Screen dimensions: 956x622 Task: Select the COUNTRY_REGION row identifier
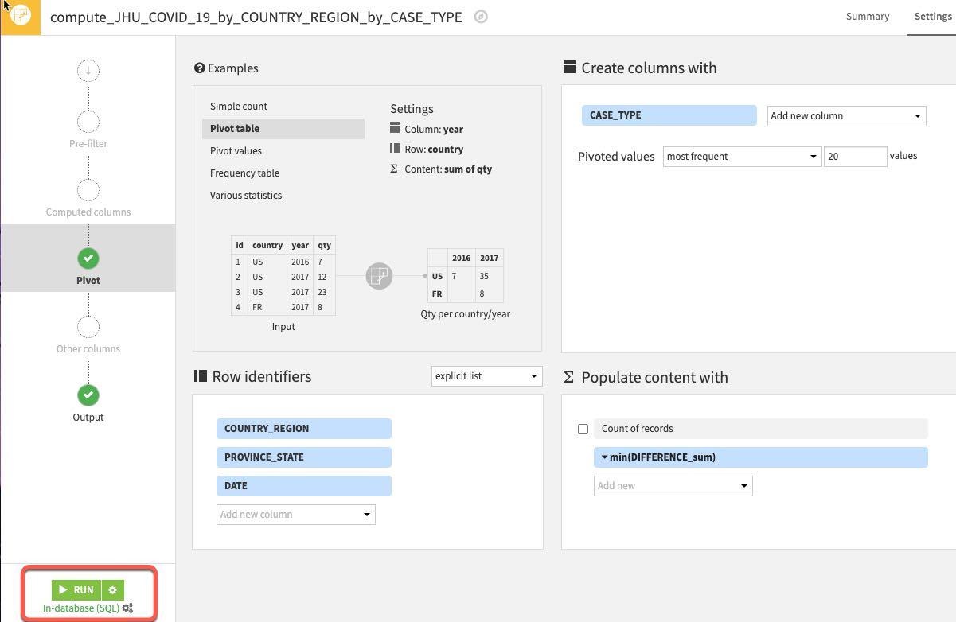[x=303, y=429]
